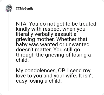Select the line 'kindly with respect when you'

pos(51,29)
